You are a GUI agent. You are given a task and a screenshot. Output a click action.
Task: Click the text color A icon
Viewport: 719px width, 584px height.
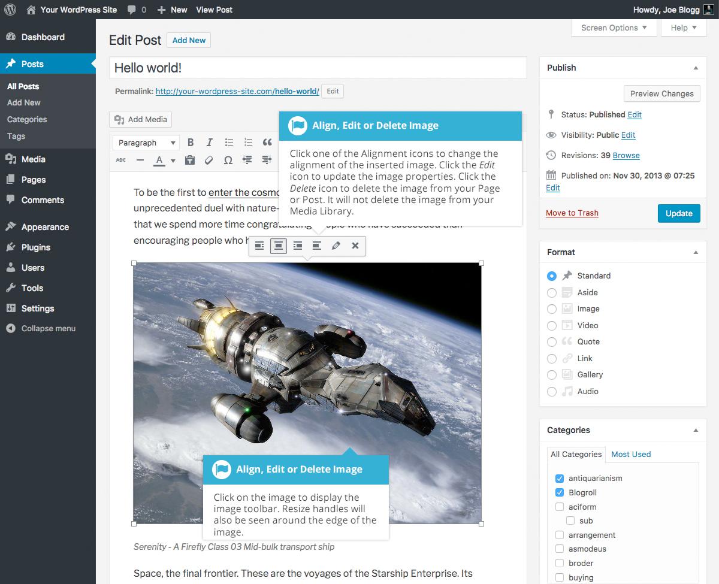[159, 160]
